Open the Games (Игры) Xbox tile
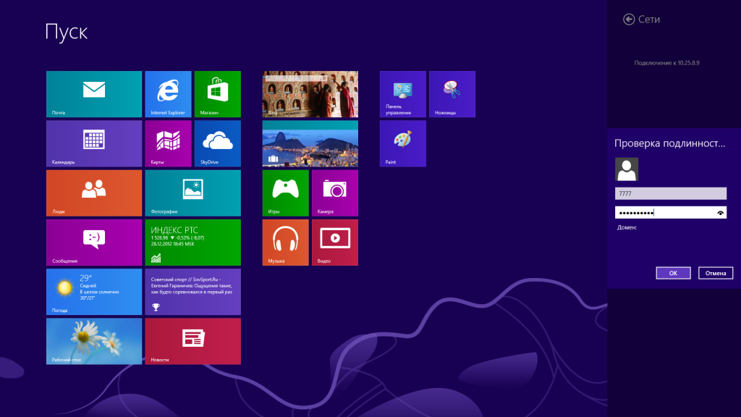Viewport: 741px width, 417px height. point(285,193)
